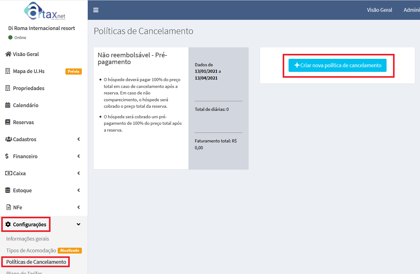Image resolution: width=420 pixels, height=274 pixels.
Task: Click the book icon beside Reservas
Action: pyautogui.click(x=8, y=122)
